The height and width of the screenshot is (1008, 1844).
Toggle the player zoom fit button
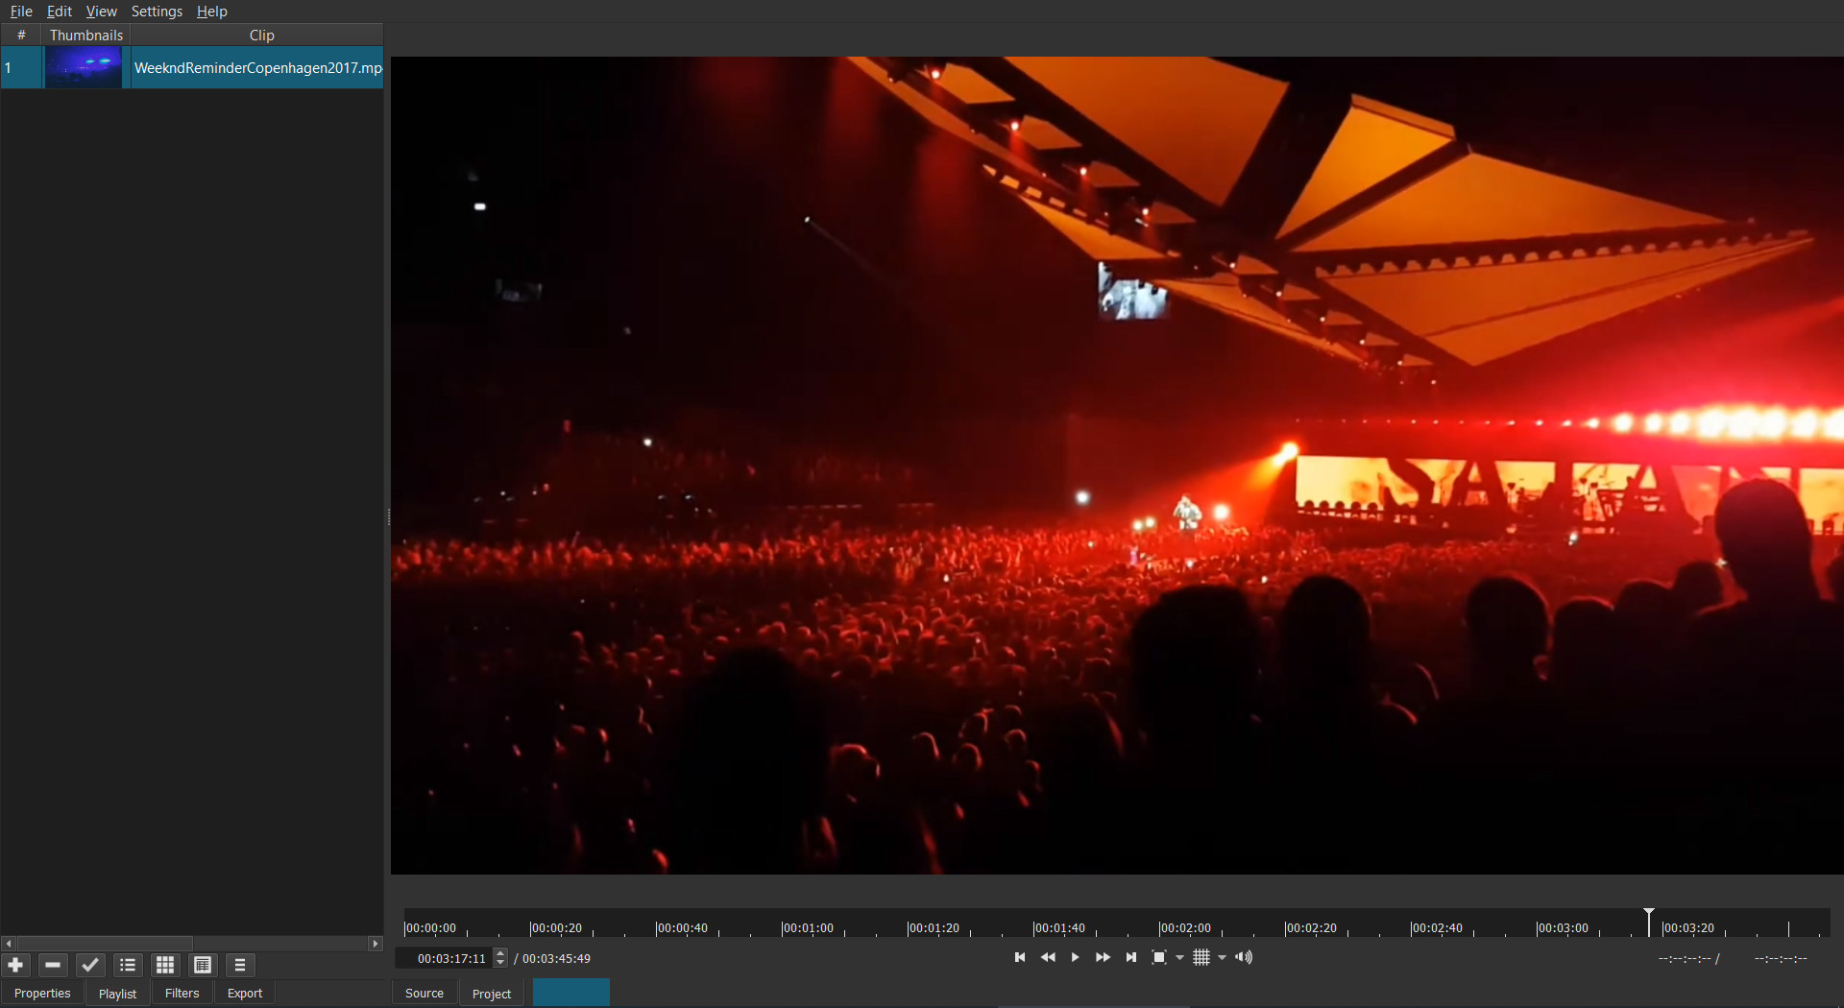coord(1158,957)
